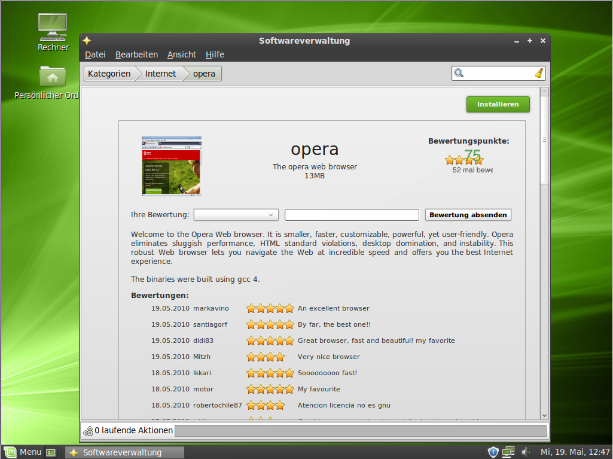Click the volume speaker tray icon
The width and height of the screenshot is (613, 459).
525,452
